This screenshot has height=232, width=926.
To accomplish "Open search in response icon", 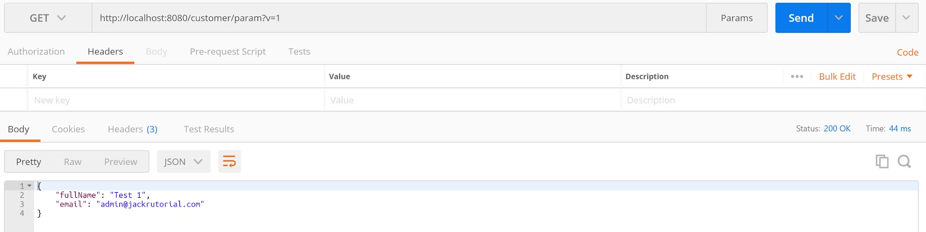I will coord(904,161).
